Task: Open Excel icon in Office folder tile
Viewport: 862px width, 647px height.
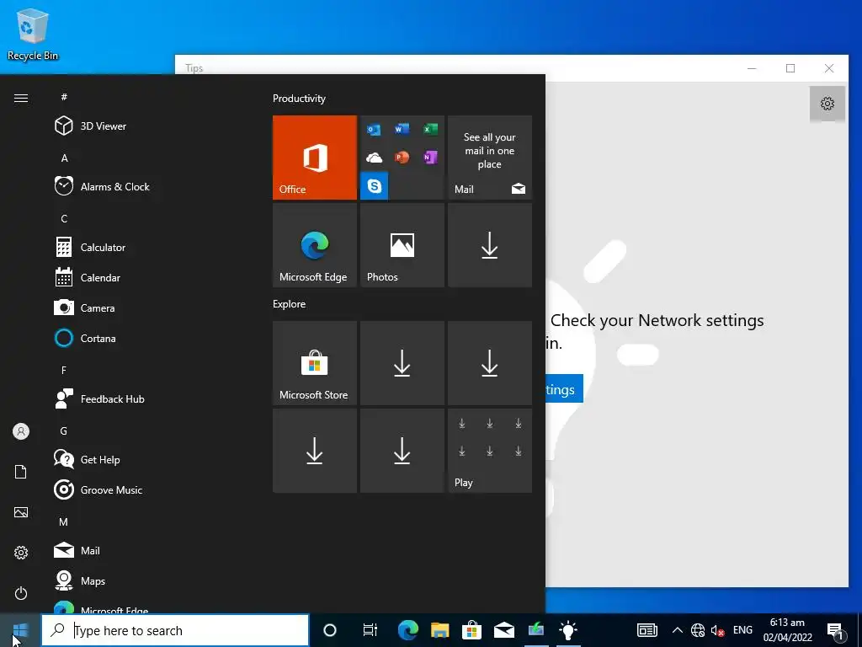Action: 430,129
